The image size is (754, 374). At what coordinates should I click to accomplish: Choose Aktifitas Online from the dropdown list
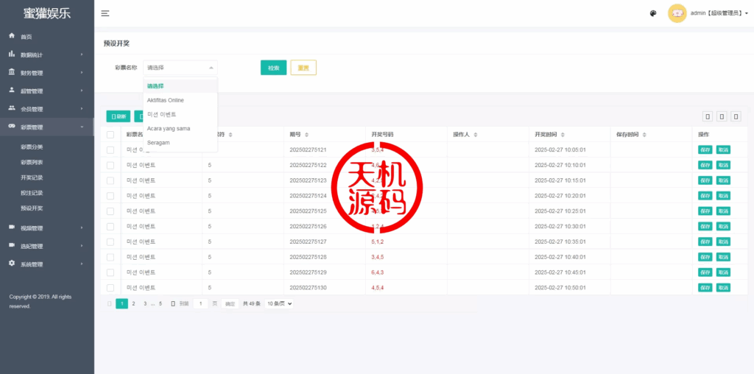click(166, 100)
